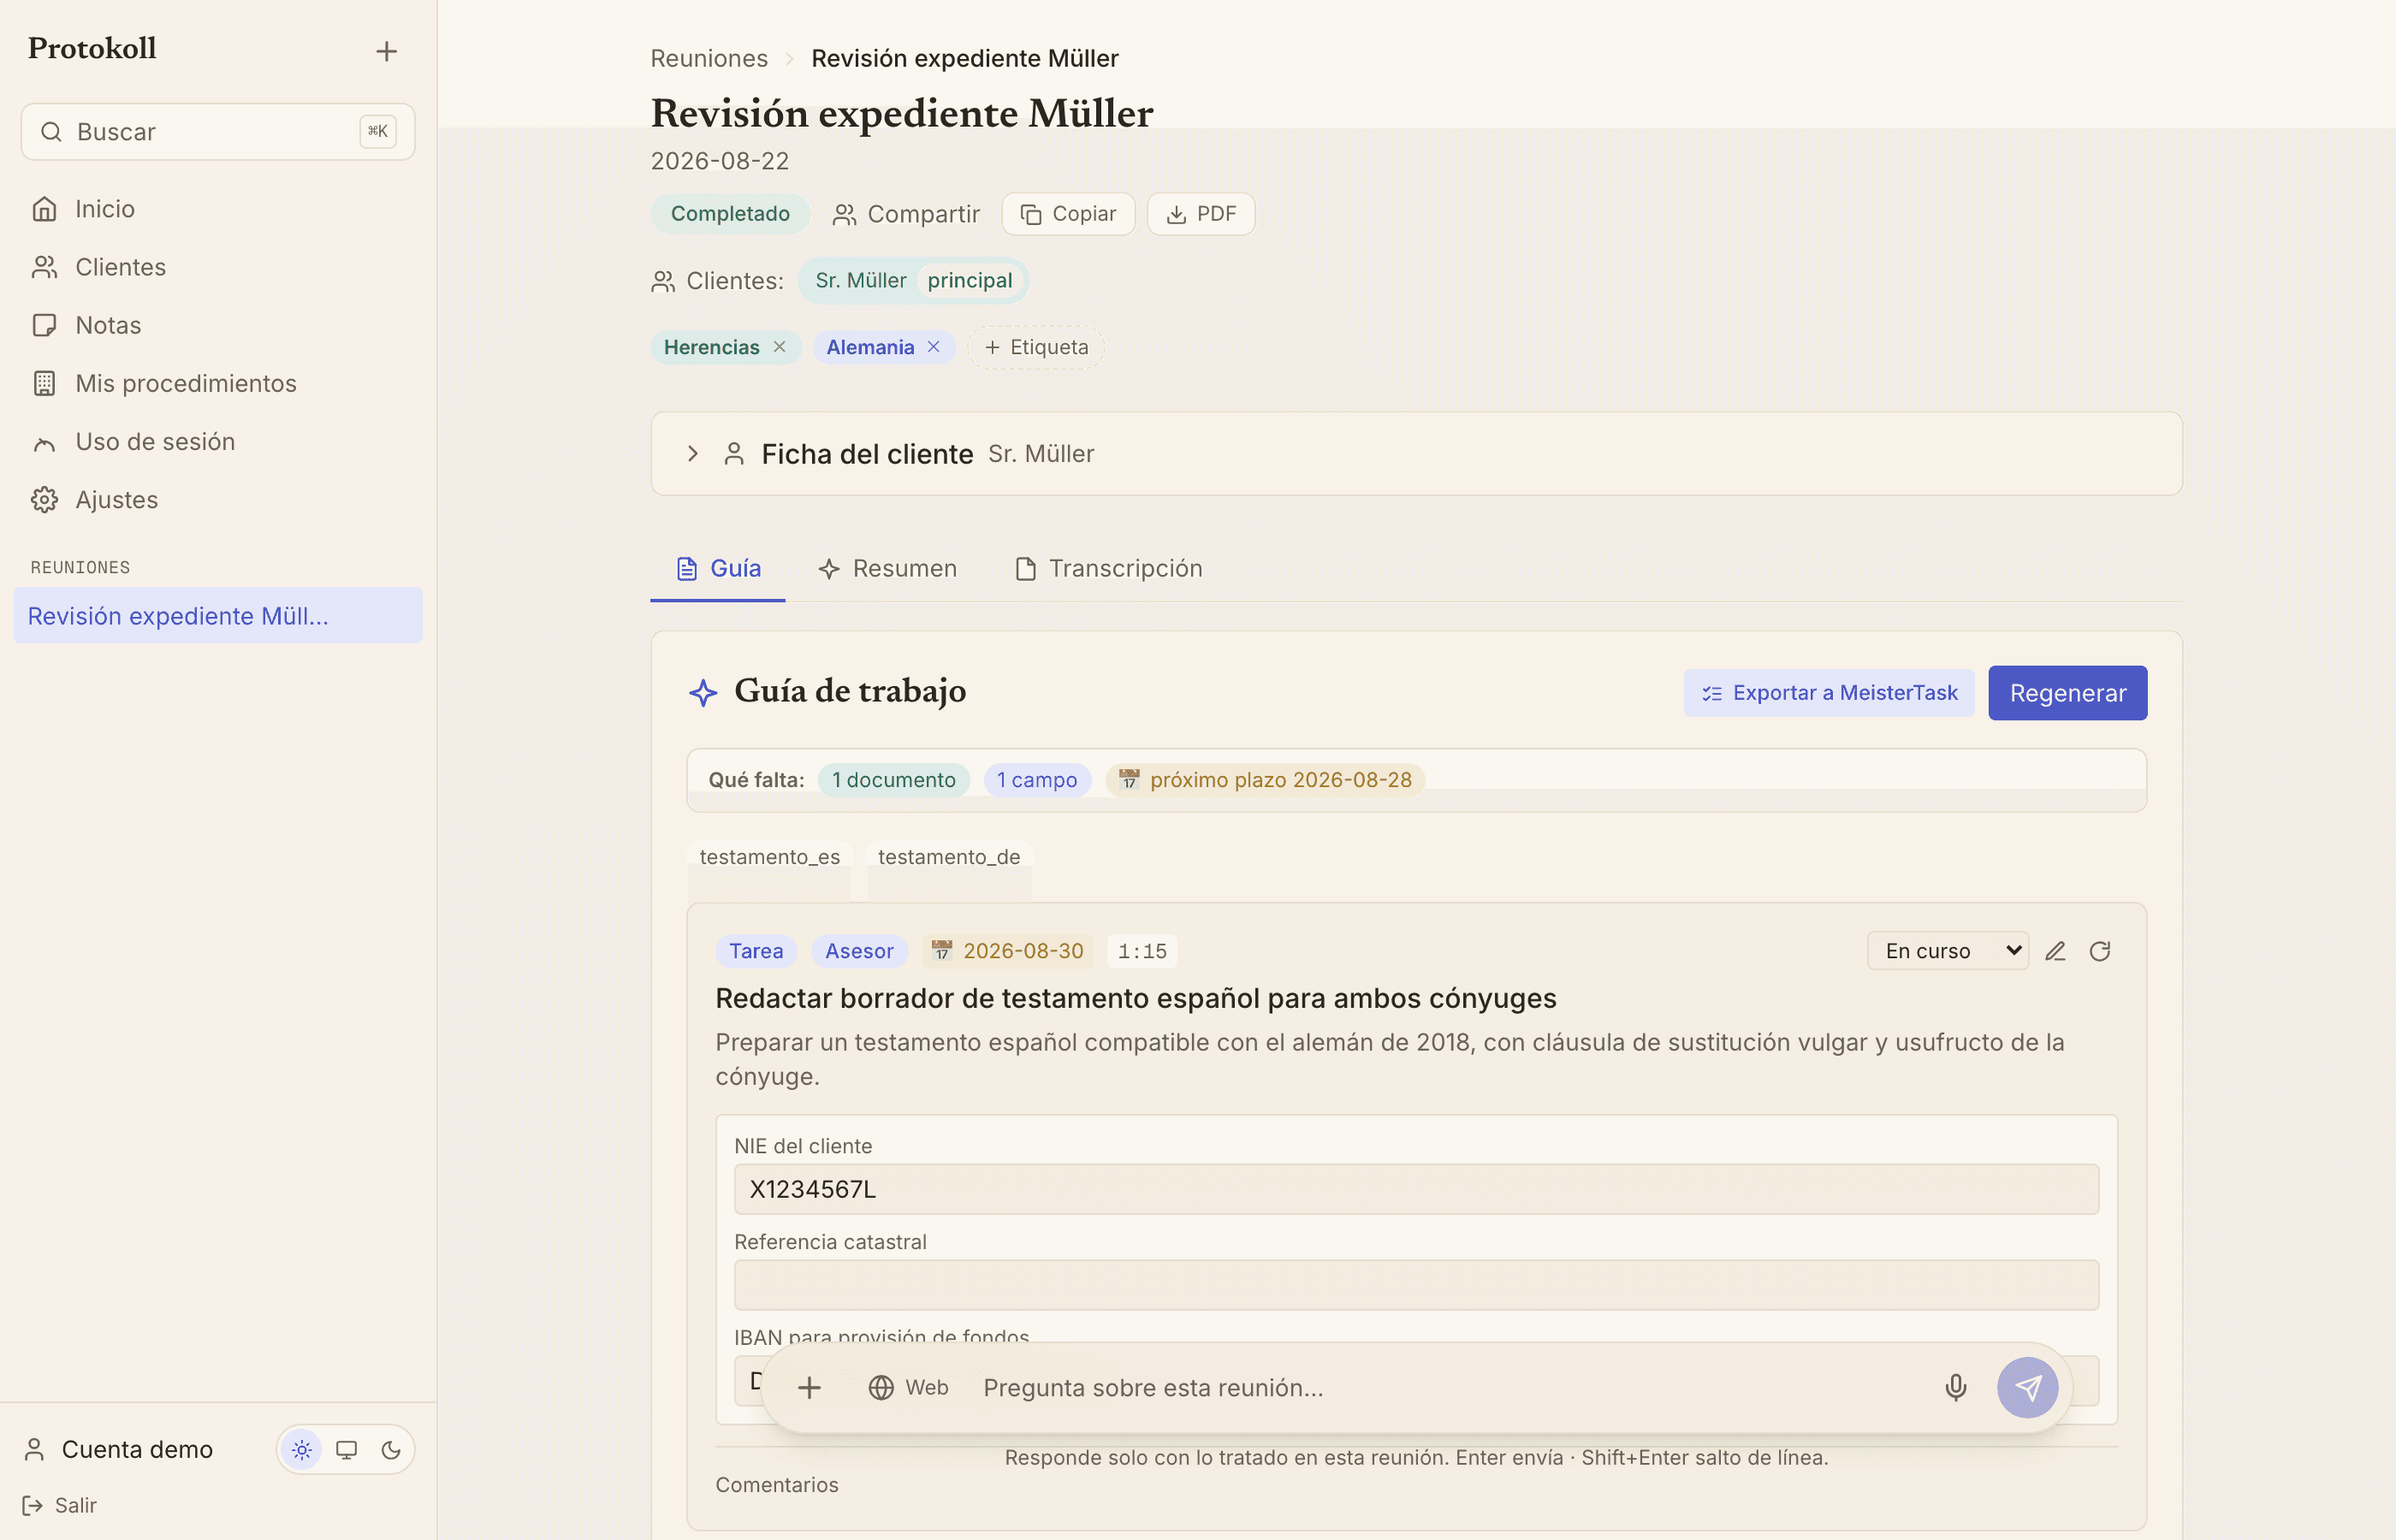Remove the Alemania tag
The height and width of the screenshot is (1540, 2396).
coord(933,346)
